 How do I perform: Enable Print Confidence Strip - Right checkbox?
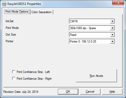coord(14,78)
